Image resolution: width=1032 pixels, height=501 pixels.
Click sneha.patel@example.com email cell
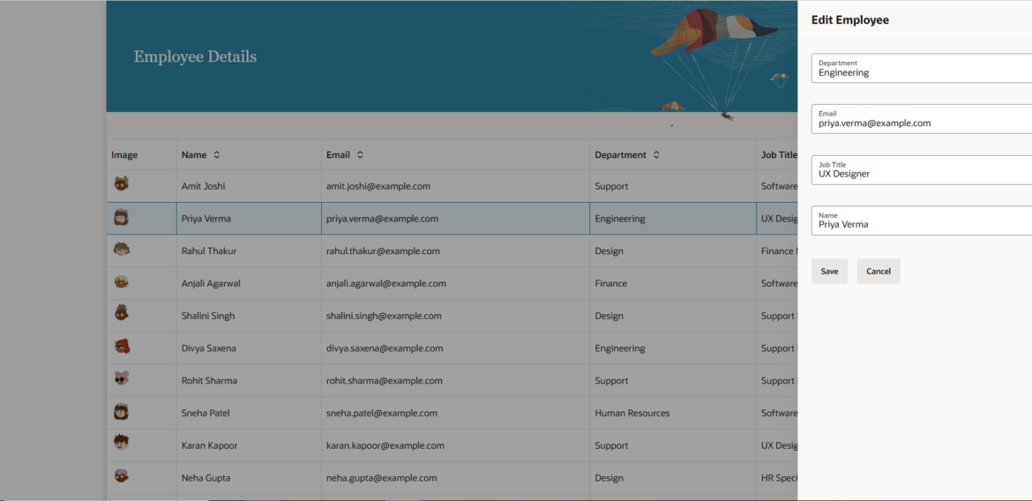pos(455,414)
